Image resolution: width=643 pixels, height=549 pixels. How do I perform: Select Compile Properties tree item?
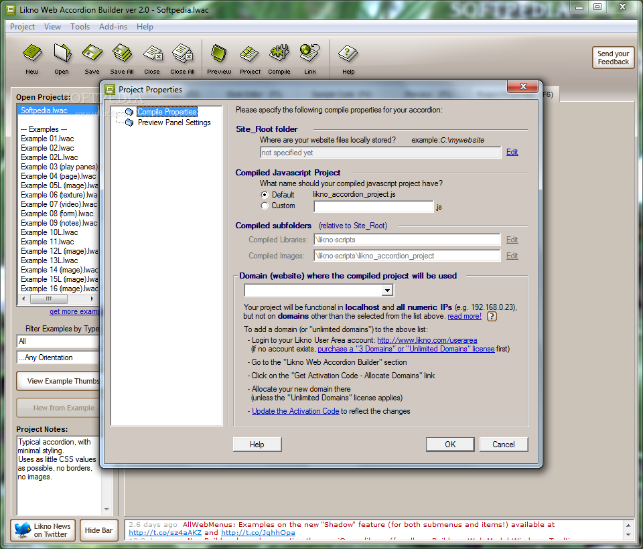(167, 112)
